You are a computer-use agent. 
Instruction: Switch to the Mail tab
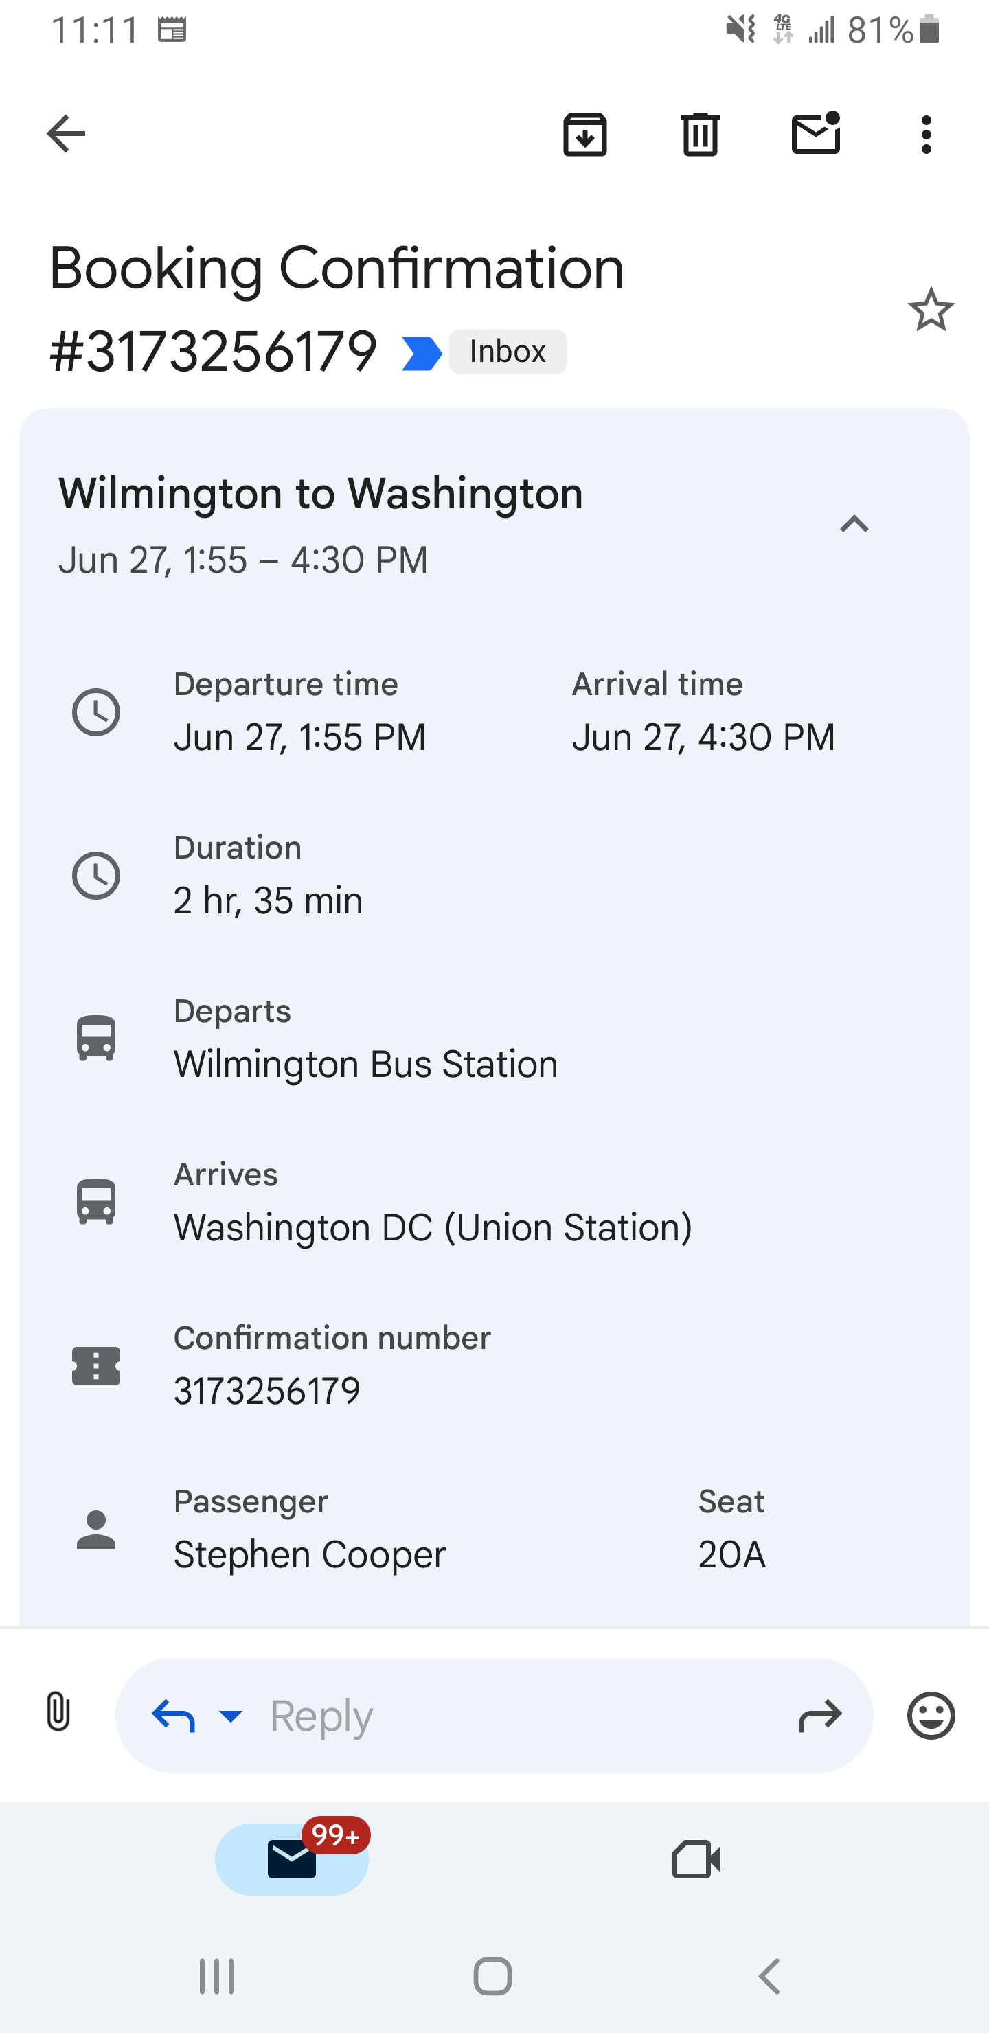click(x=291, y=1859)
